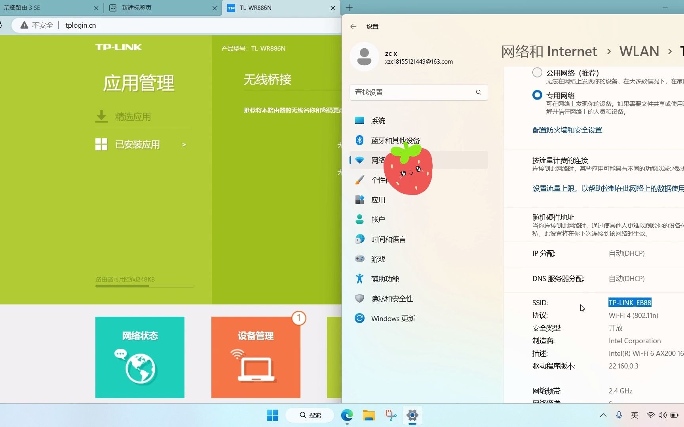The height and width of the screenshot is (427, 684).
Task: Close the 荣耀路由 3 SE tab
Action: [96, 8]
